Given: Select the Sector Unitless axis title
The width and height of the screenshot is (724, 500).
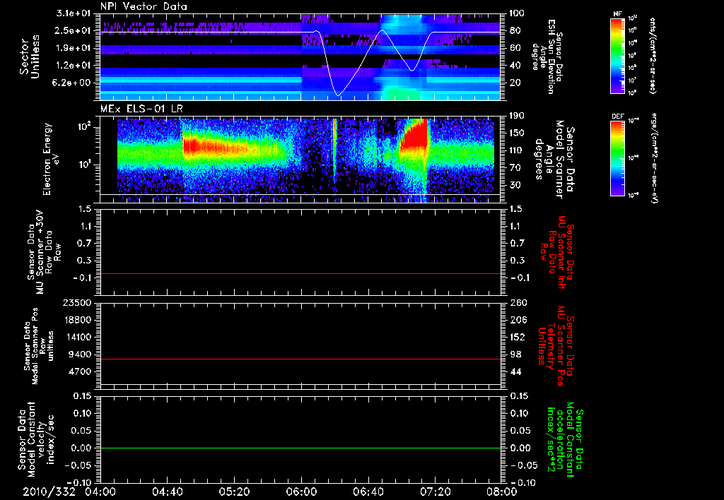Looking at the screenshot, I should [x=29, y=56].
